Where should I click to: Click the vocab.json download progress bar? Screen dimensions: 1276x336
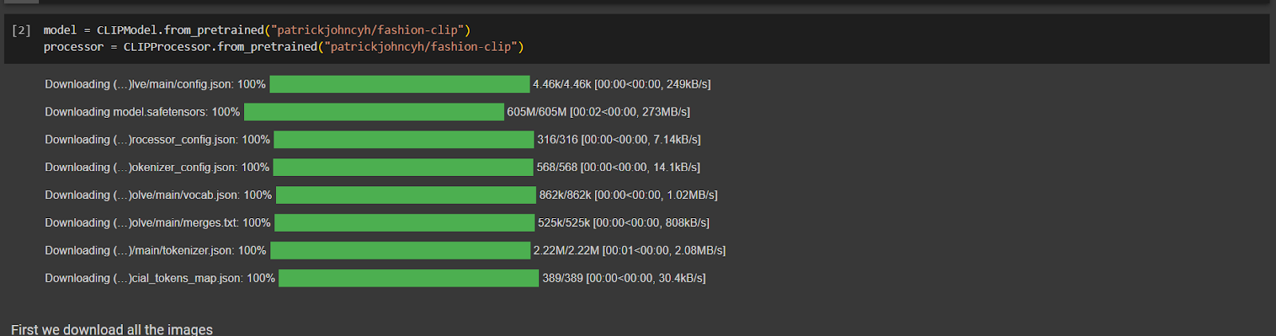pos(406,195)
